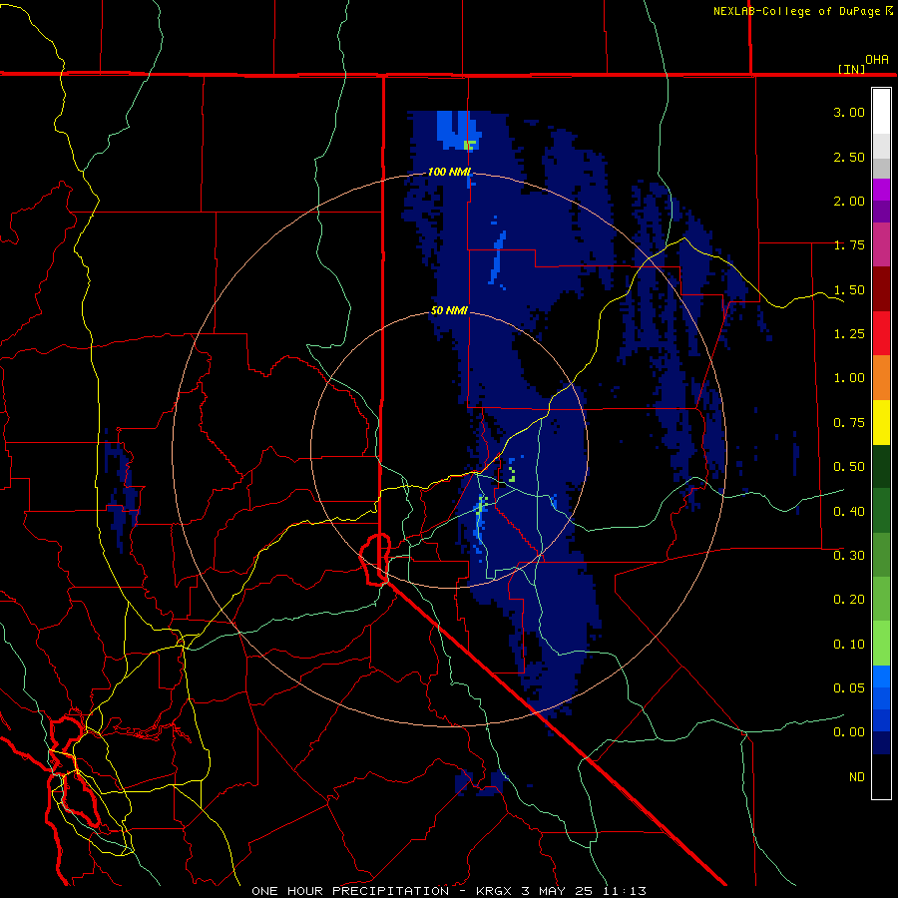This screenshot has width=898, height=898.
Task: Select the dark red swatch beside 1.50
Action: tap(881, 289)
